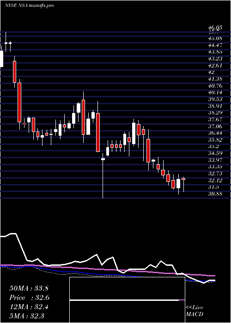Select the 32.12 price axis label
231x323 pixels.
[x=215, y=180]
